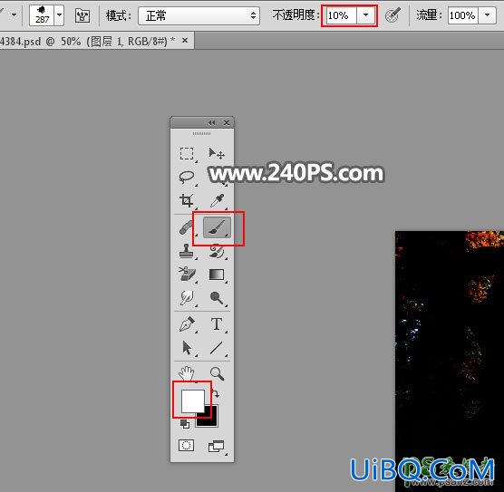The height and width of the screenshot is (492, 504).
Task: Toggle tablet pressure for opacity
Action: tap(393, 15)
